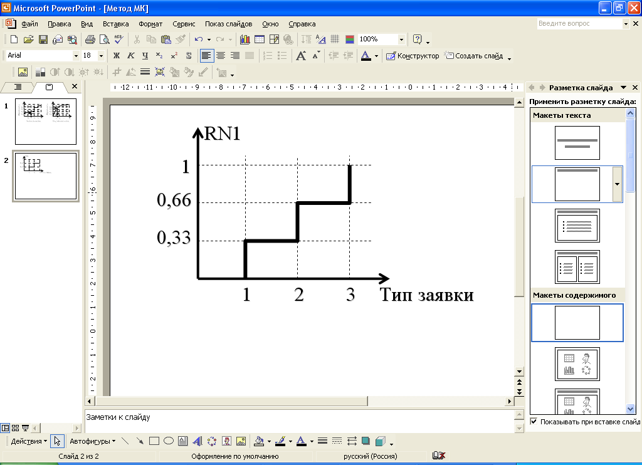The height and width of the screenshot is (465, 642).
Task: Open the Arial font name dropdown
Action: 76,56
